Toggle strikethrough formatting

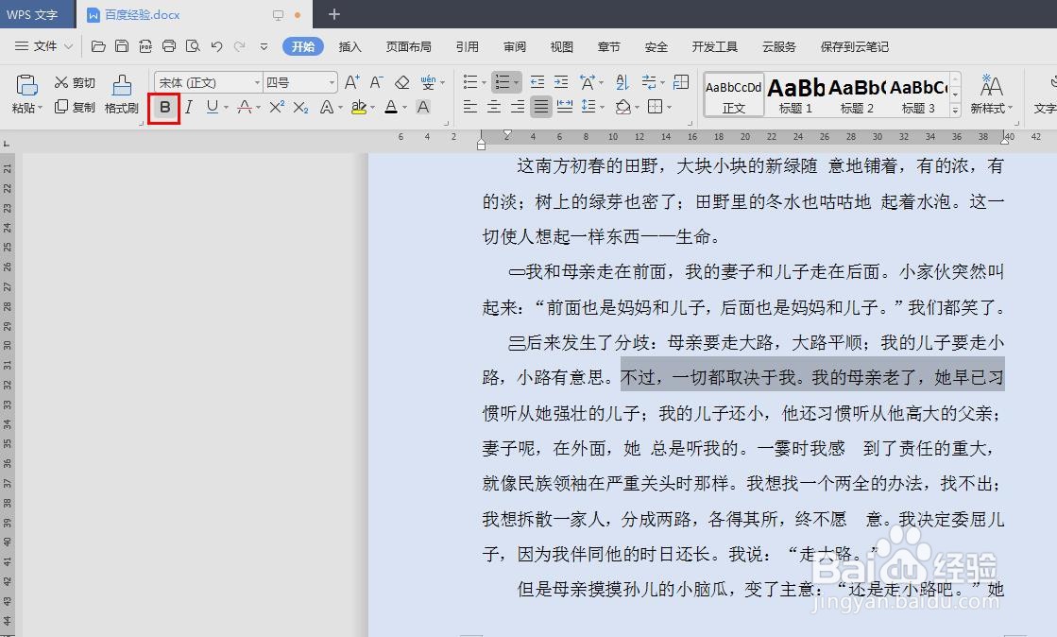pos(243,106)
